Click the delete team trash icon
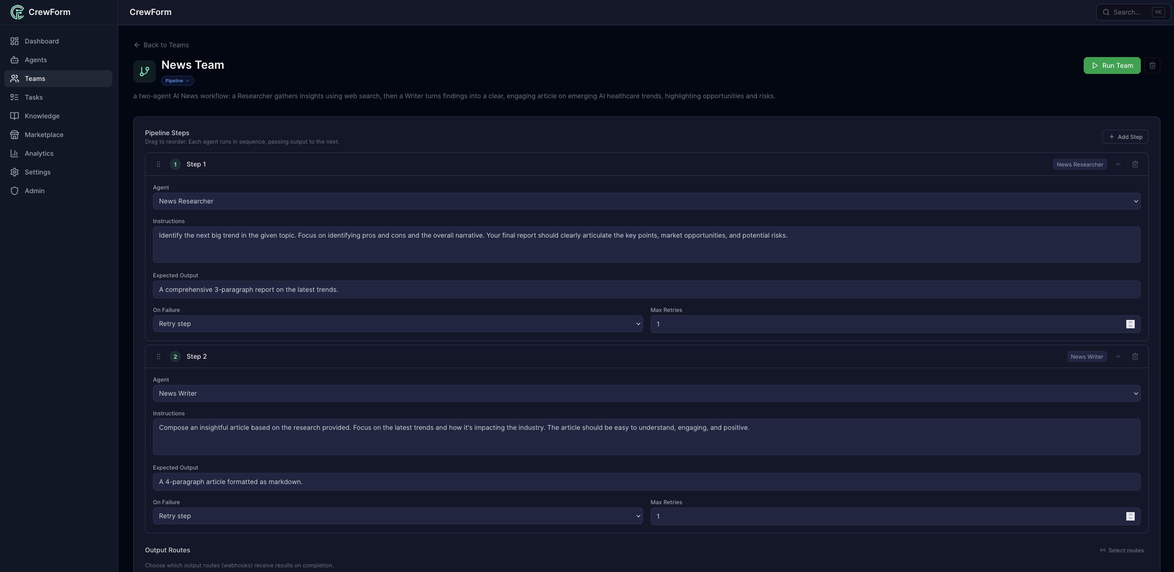1174x572 pixels. [1152, 65]
